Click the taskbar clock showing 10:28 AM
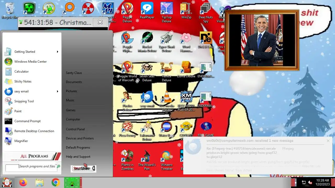The height and width of the screenshot is (188, 335). click(x=323, y=182)
